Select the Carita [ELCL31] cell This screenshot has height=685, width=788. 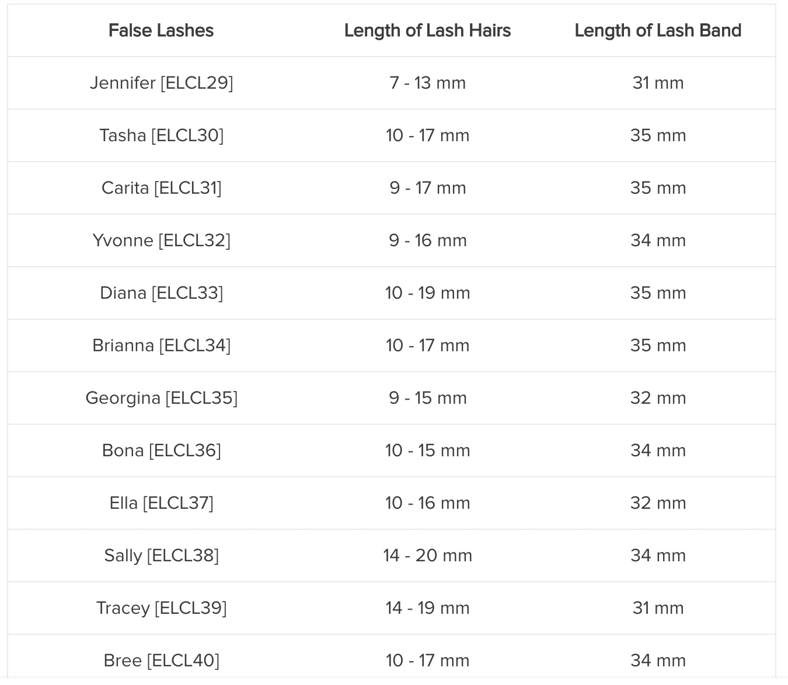pyautogui.click(x=161, y=188)
